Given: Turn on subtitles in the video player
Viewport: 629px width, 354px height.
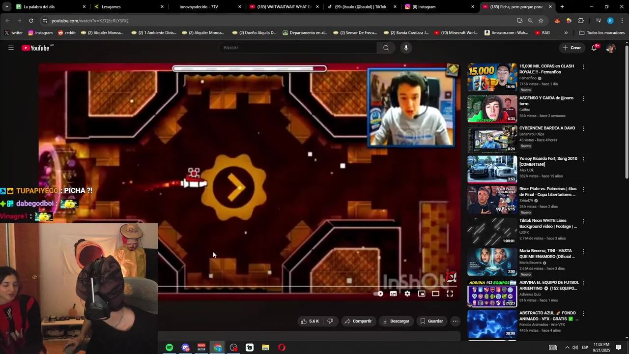Looking at the screenshot, I should point(393,294).
